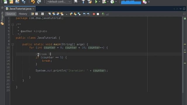
Task: Click the New File toolbar icon
Action: (x=5, y=2)
